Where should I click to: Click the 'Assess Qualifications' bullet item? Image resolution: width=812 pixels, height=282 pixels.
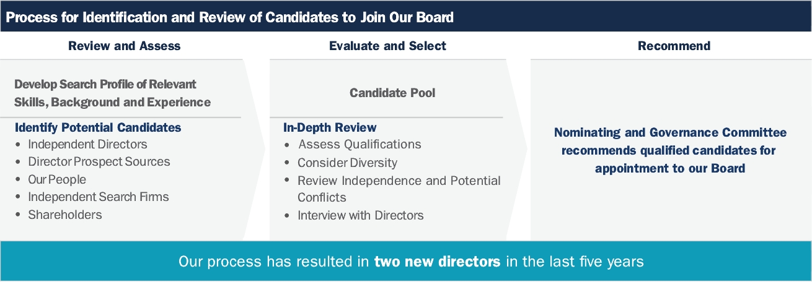click(x=360, y=144)
